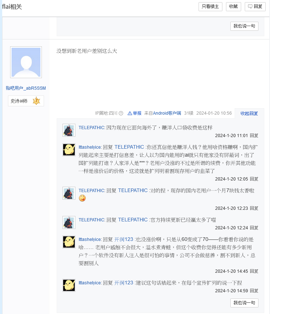Open 开润123 mention in 建议这句话裱起来 comment
This screenshot has height=314, width=287.
coord(124,283)
